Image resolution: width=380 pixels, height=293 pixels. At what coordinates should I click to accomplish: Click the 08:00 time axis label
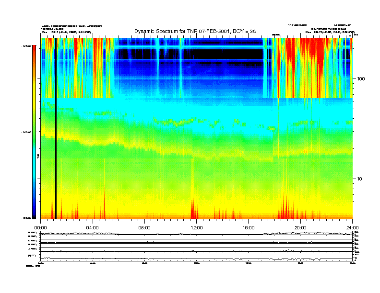click(x=144, y=228)
